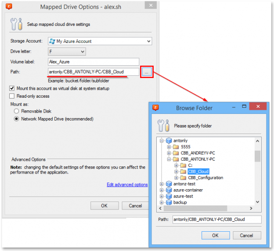This screenshot has height=251, width=274.
Task: Expand the CBB_Cloud folder node
Action: click(x=176, y=172)
